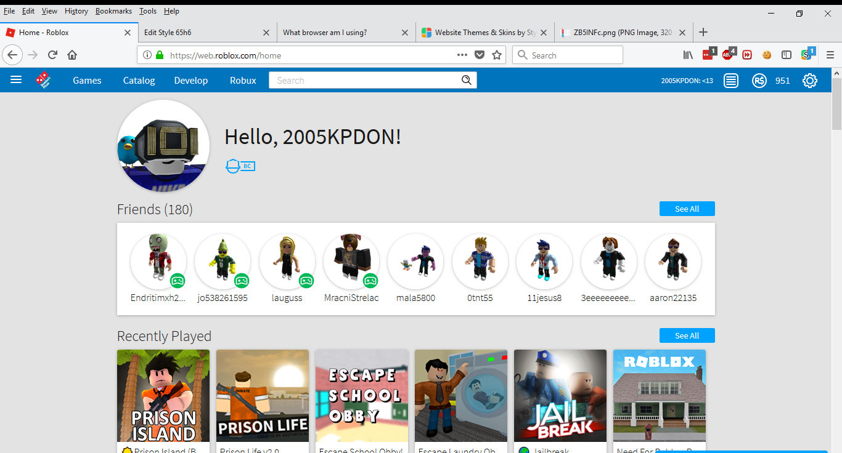
Task: Save page to Pocket
Action: [x=480, y=55]
